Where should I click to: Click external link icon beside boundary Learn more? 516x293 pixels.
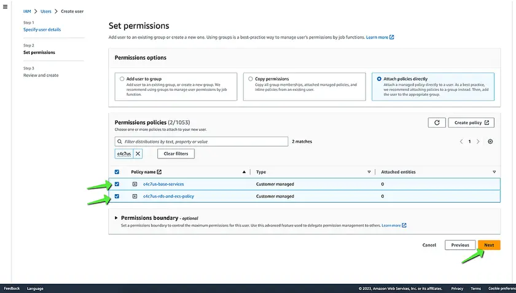[x=404, y=225]
